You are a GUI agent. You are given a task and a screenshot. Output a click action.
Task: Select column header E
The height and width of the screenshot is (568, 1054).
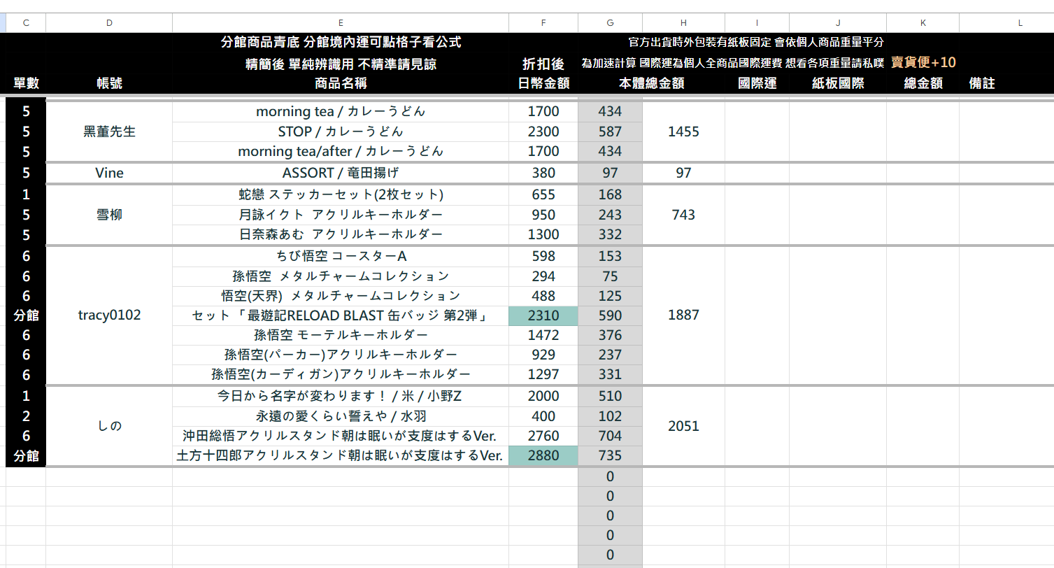[x=341, y=22]
